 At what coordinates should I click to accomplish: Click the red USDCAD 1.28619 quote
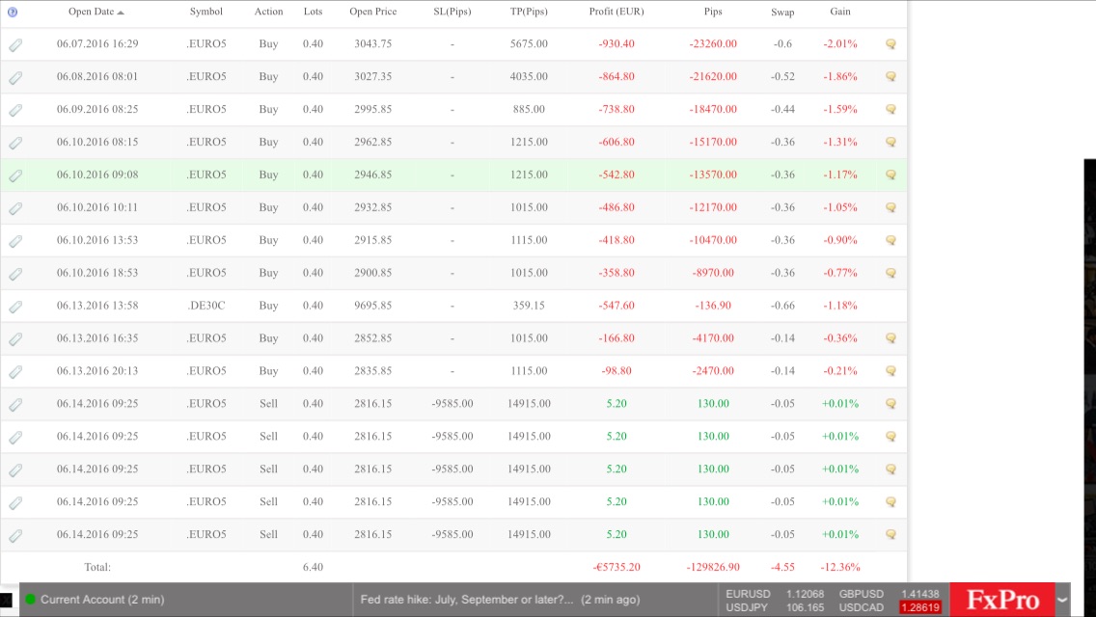919,608
